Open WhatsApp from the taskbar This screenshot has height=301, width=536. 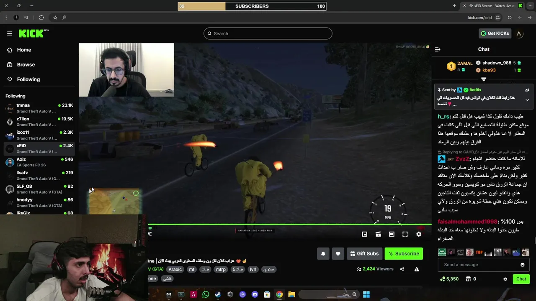tap(206, 294)
